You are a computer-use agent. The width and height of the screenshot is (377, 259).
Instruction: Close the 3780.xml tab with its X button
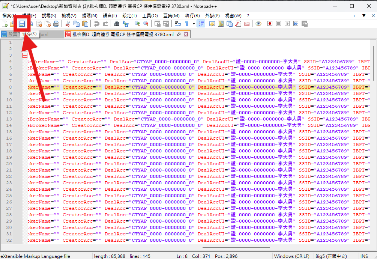coord(186,35)
